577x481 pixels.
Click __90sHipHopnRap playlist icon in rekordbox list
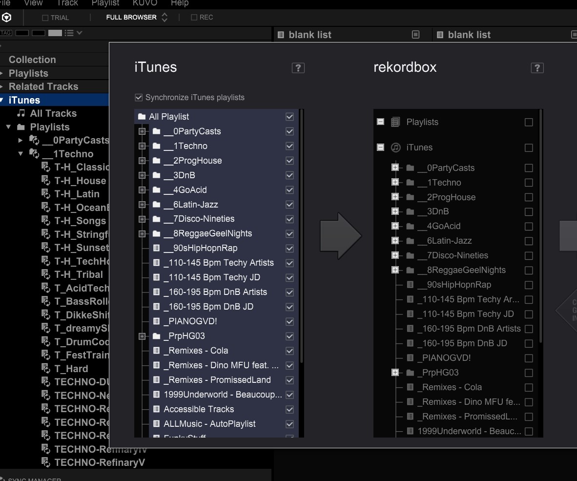(411, 285)
